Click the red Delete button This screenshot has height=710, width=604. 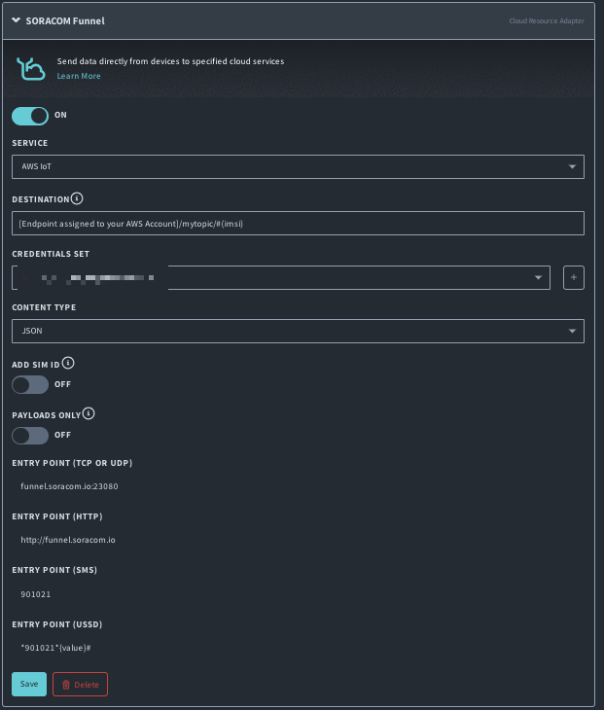[80, 684]
